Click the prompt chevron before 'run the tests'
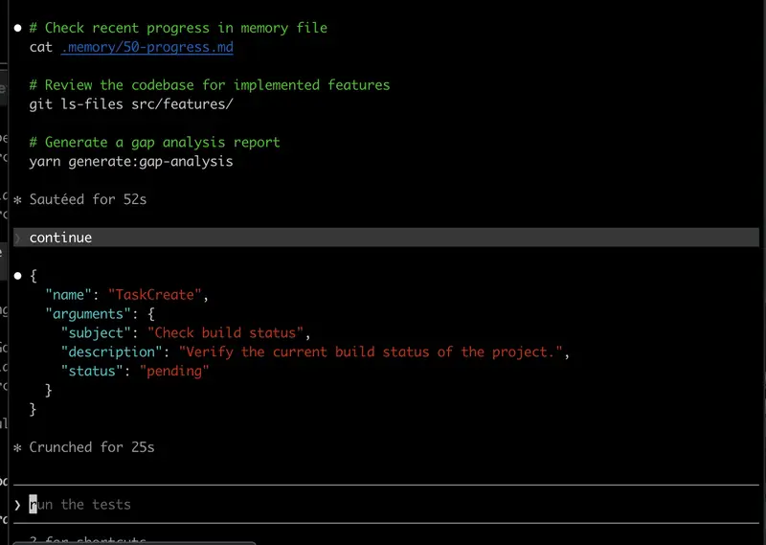 point(17,505)
